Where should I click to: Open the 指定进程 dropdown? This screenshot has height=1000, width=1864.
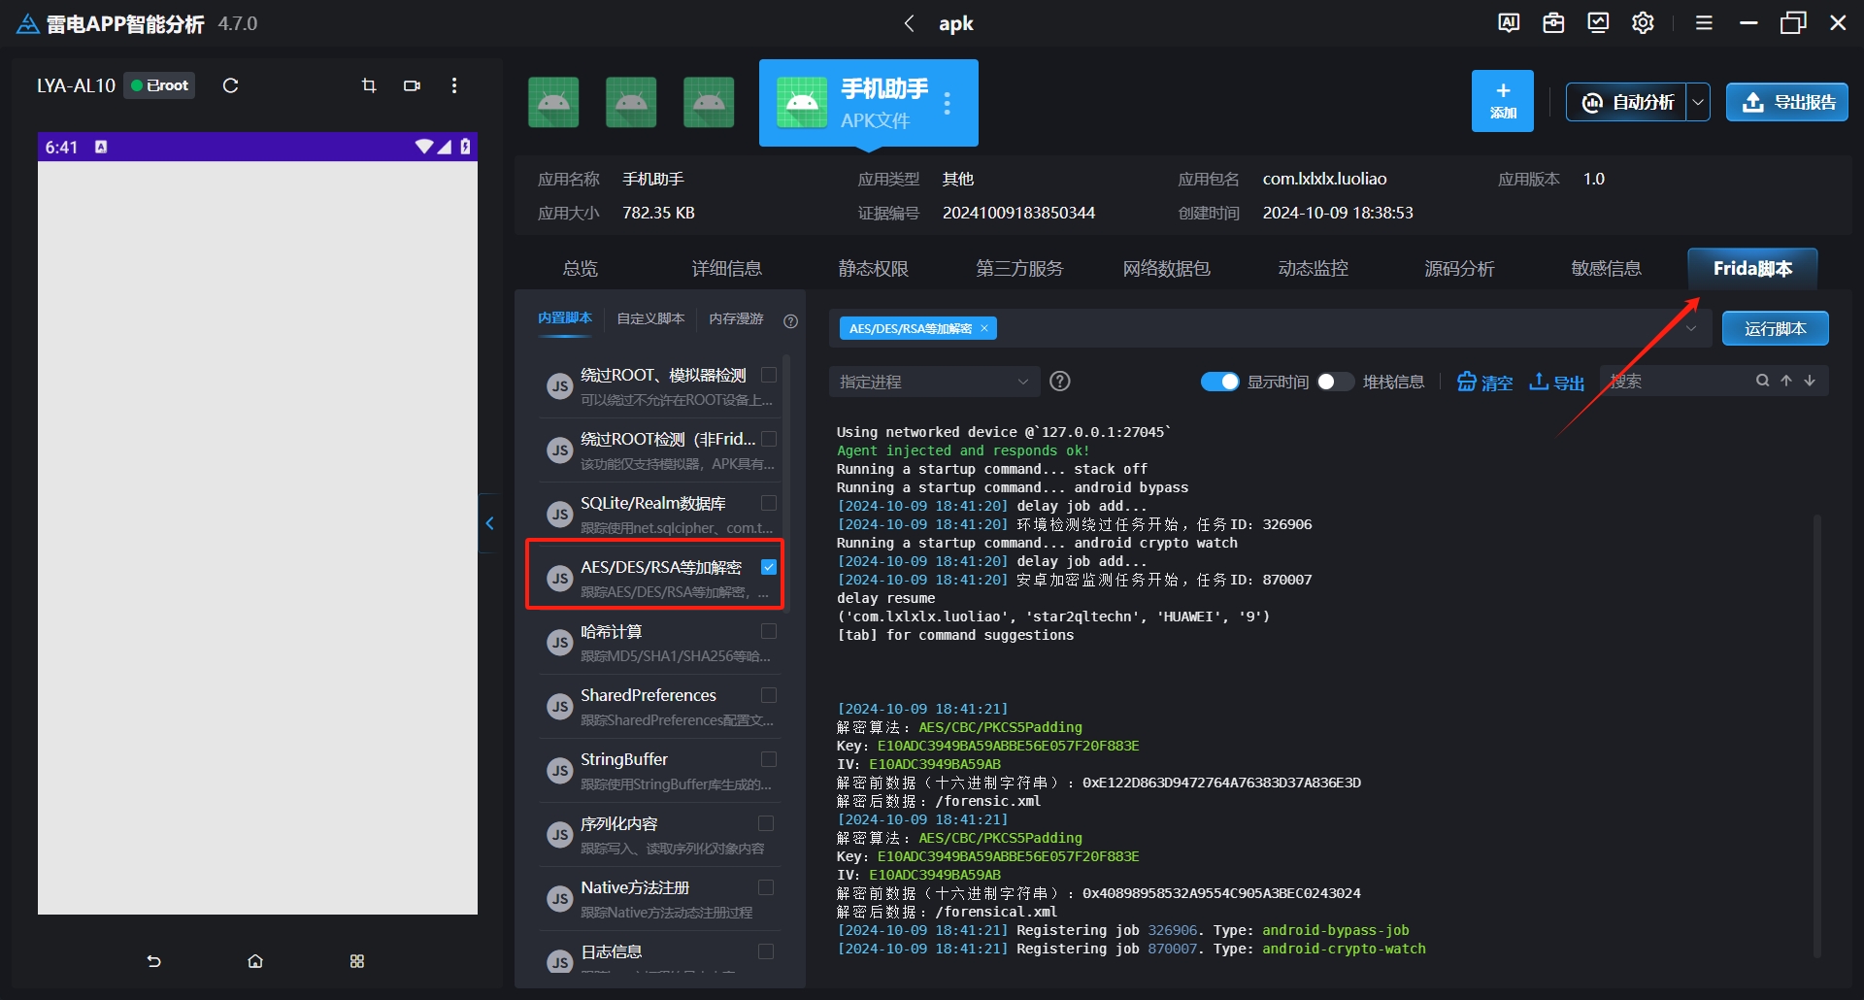coord(934,382)
